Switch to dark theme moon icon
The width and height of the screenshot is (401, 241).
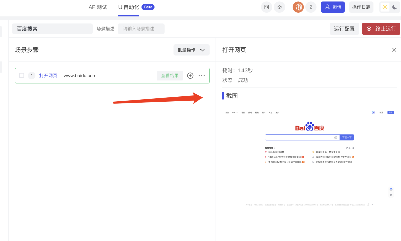[x=395, y=7]
